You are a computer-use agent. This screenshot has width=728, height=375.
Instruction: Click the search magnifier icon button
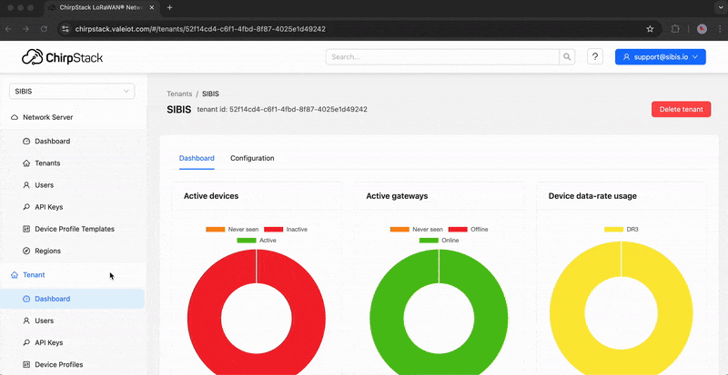[x=568, y=56]
